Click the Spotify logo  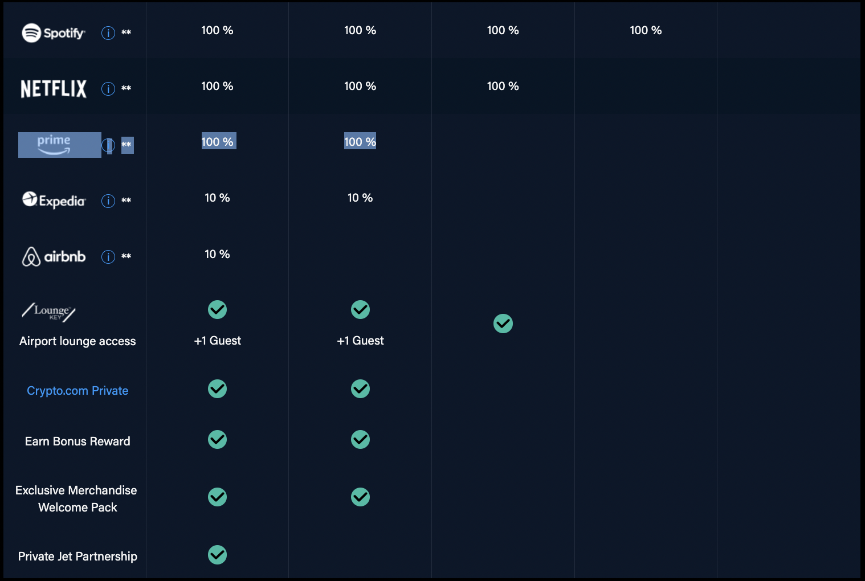[54, 33]
